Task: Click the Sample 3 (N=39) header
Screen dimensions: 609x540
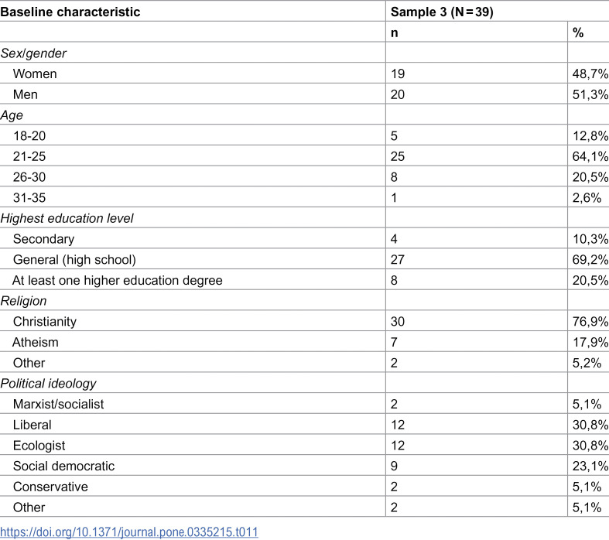Action: 442,12
